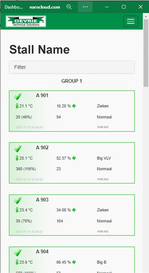
Task: Open the hamburger navigation menu
Action: [130, 21]
